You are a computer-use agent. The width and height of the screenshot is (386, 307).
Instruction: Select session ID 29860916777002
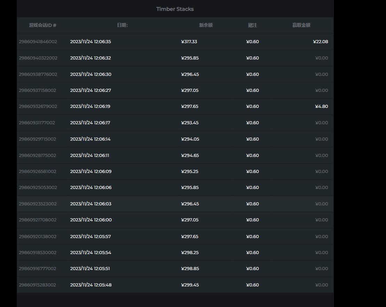37,268
